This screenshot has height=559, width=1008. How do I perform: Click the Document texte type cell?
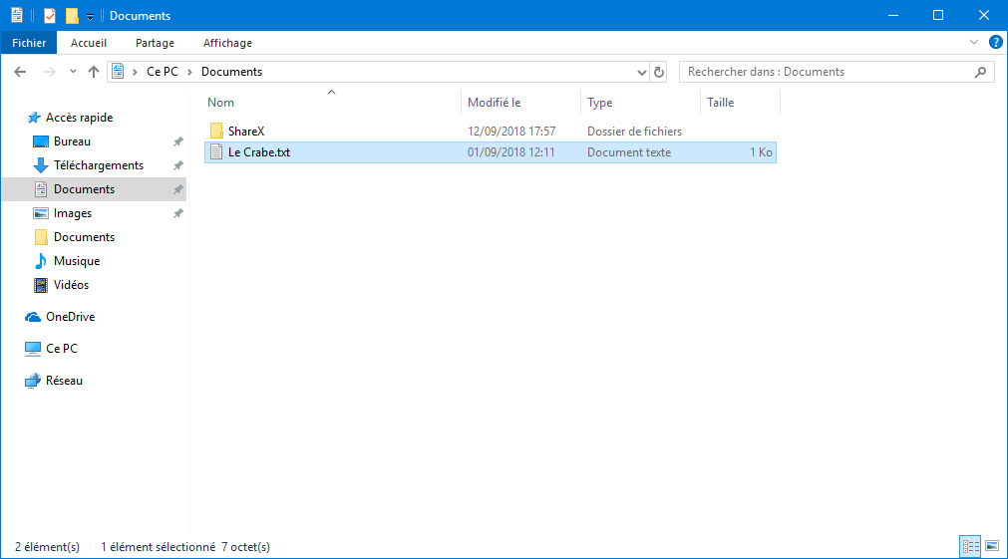click(x=629, y=152)
